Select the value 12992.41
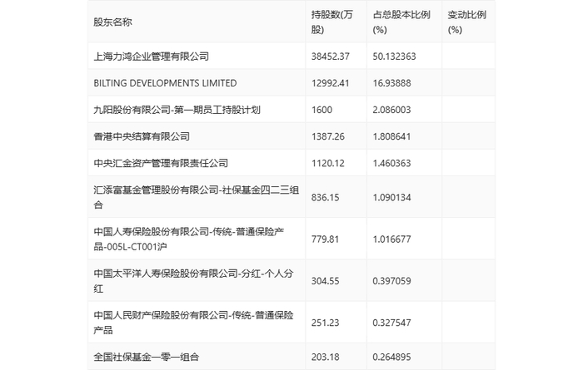This screenshot has width=583, height=370. coord(330,83)
